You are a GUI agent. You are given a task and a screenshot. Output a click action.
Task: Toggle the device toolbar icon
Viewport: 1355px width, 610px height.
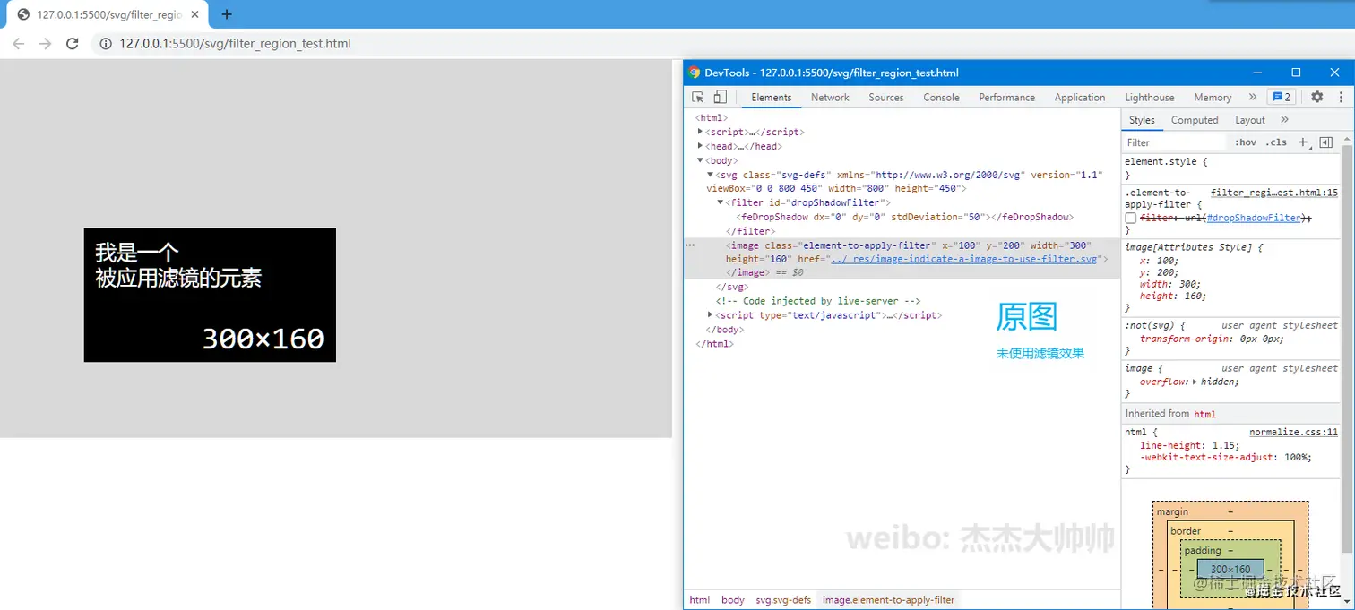[720, 98]
